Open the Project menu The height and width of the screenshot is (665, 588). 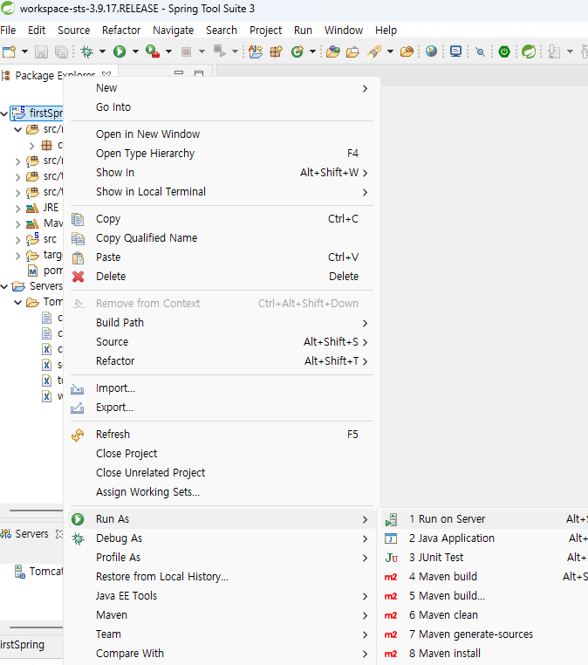[265, 31]
